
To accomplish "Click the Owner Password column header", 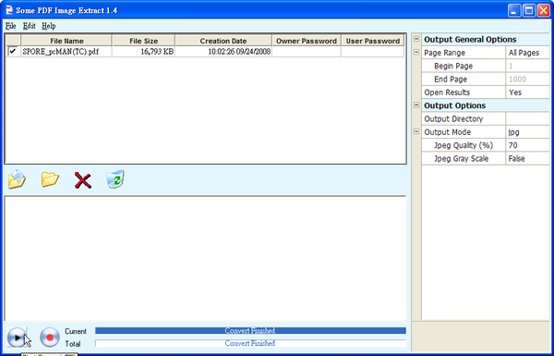I will (307, 41).
